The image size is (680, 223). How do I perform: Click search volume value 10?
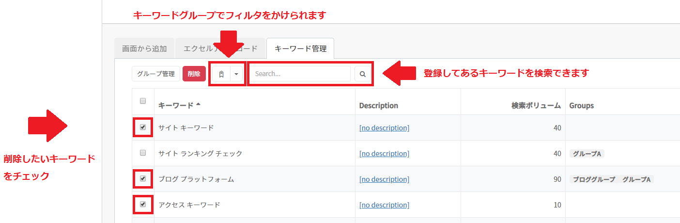[557, 205]
